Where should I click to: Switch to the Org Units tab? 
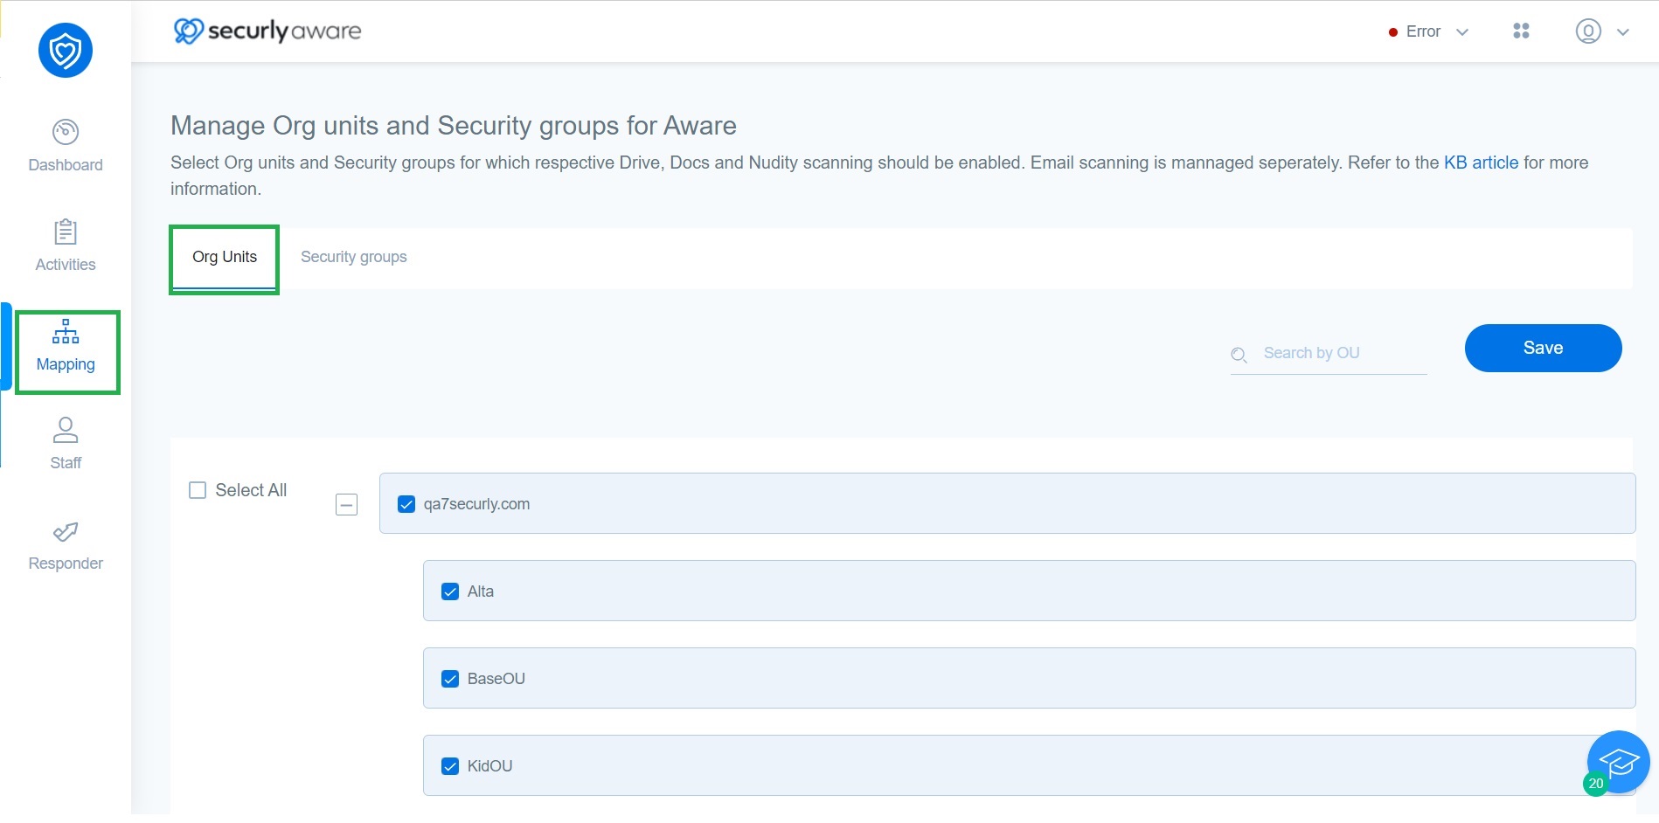click(x=225, y=258)
